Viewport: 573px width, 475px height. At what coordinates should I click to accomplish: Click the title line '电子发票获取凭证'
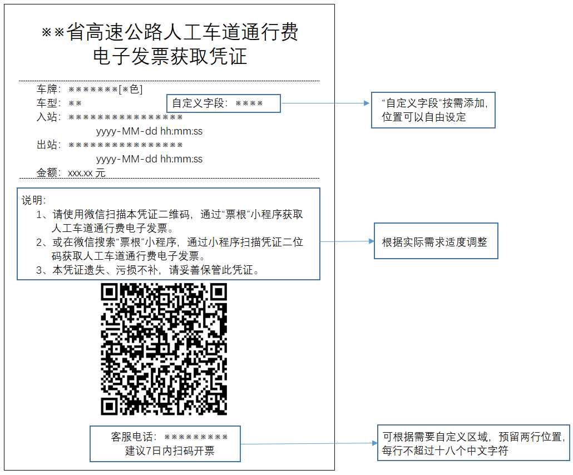[x=170, y=57]
